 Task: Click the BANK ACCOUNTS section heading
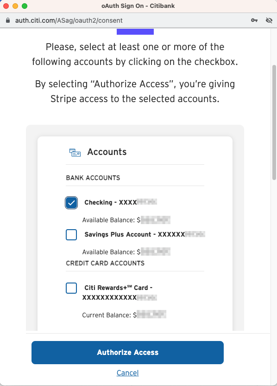[x=93, y=178]
